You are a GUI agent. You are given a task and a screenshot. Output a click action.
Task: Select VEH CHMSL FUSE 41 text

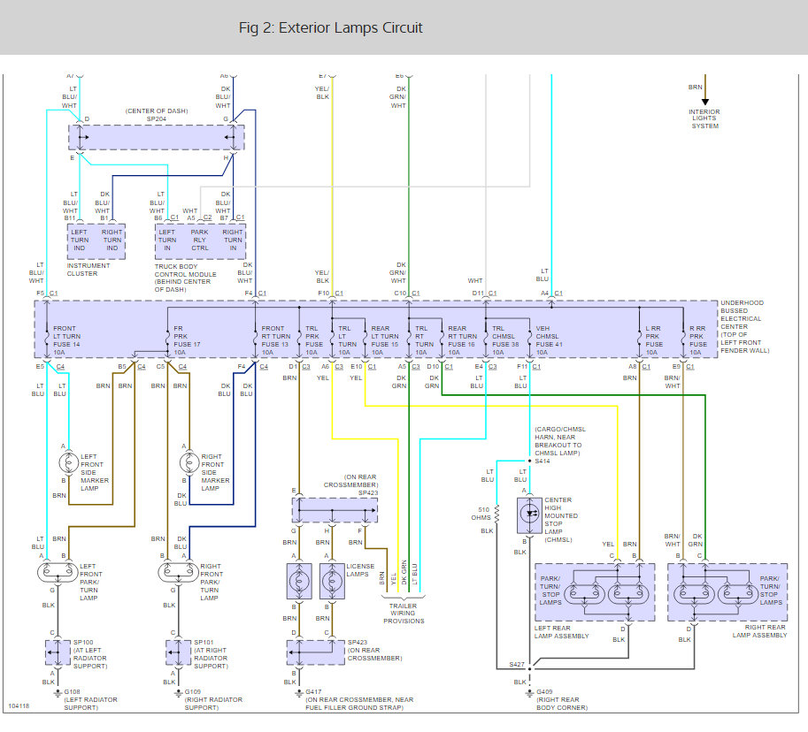coord(550,340)
